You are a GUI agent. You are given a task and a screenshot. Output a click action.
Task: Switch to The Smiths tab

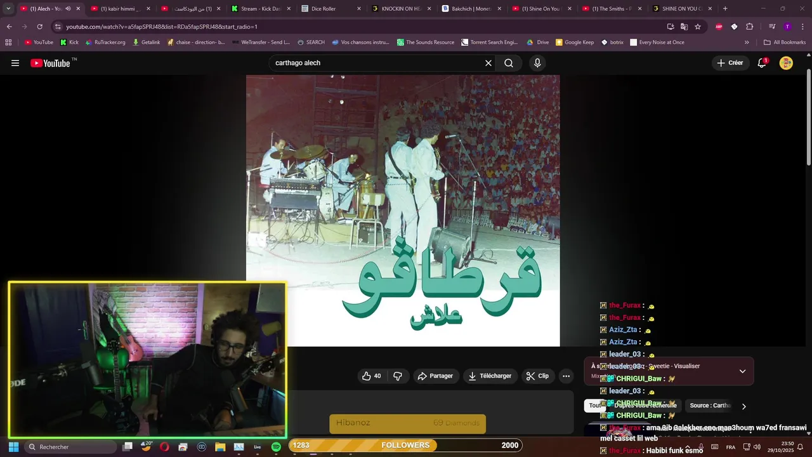point(611,8)
